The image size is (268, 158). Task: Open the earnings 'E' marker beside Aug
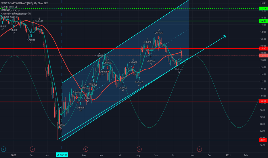point(139,149)
